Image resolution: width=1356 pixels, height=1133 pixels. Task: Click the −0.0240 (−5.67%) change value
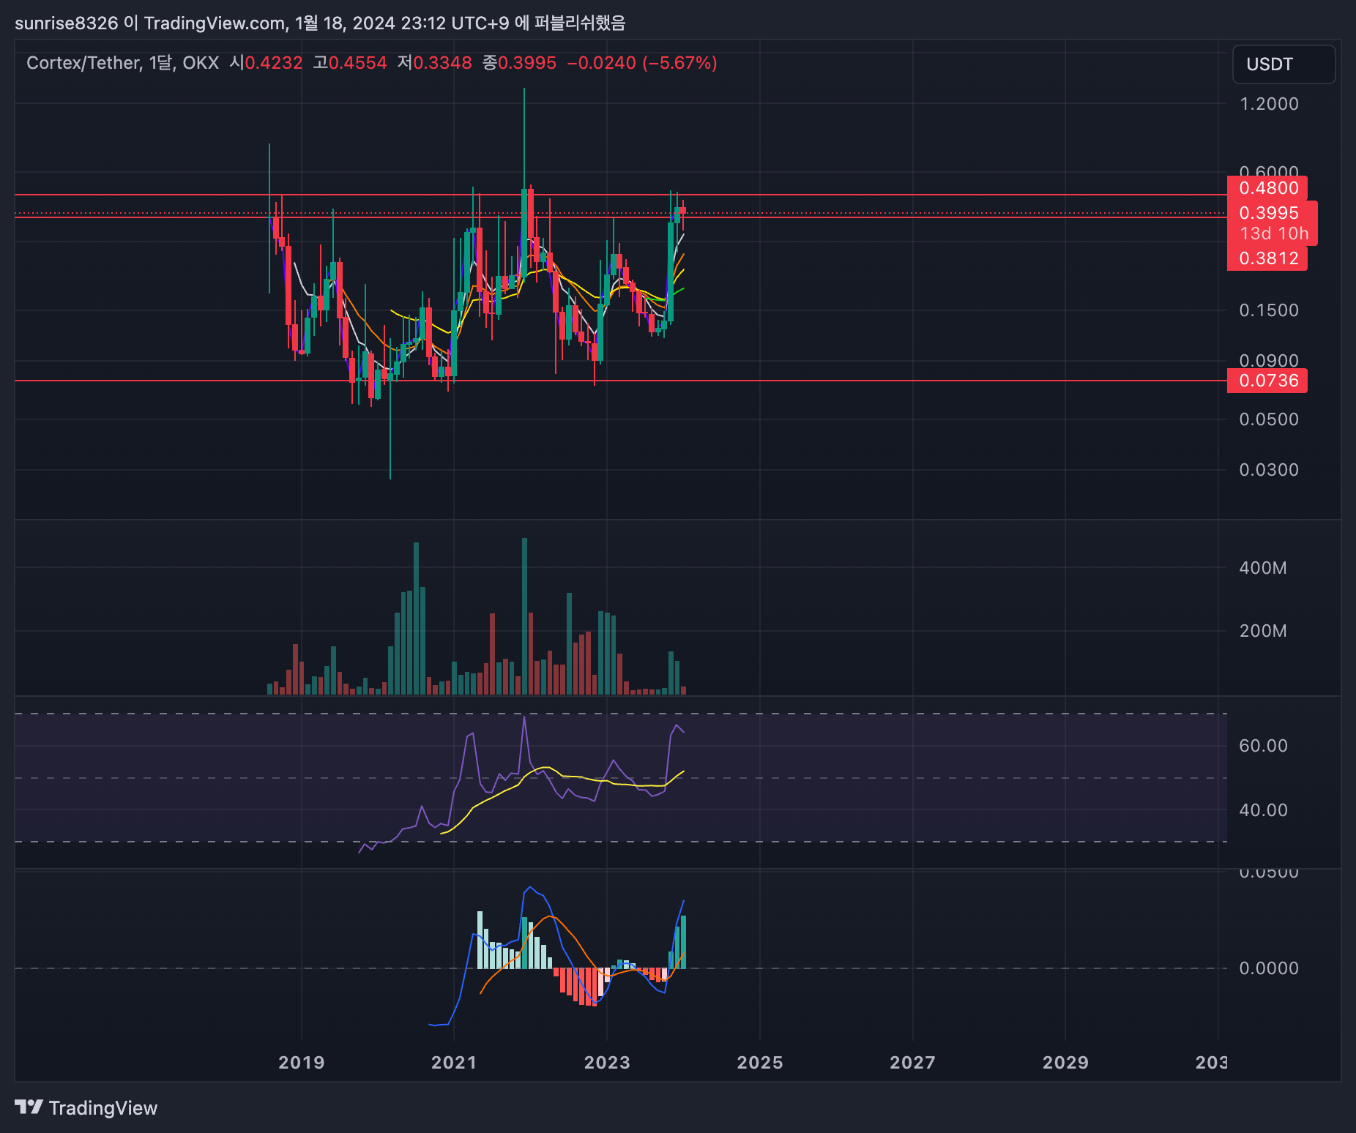[642, 63]
